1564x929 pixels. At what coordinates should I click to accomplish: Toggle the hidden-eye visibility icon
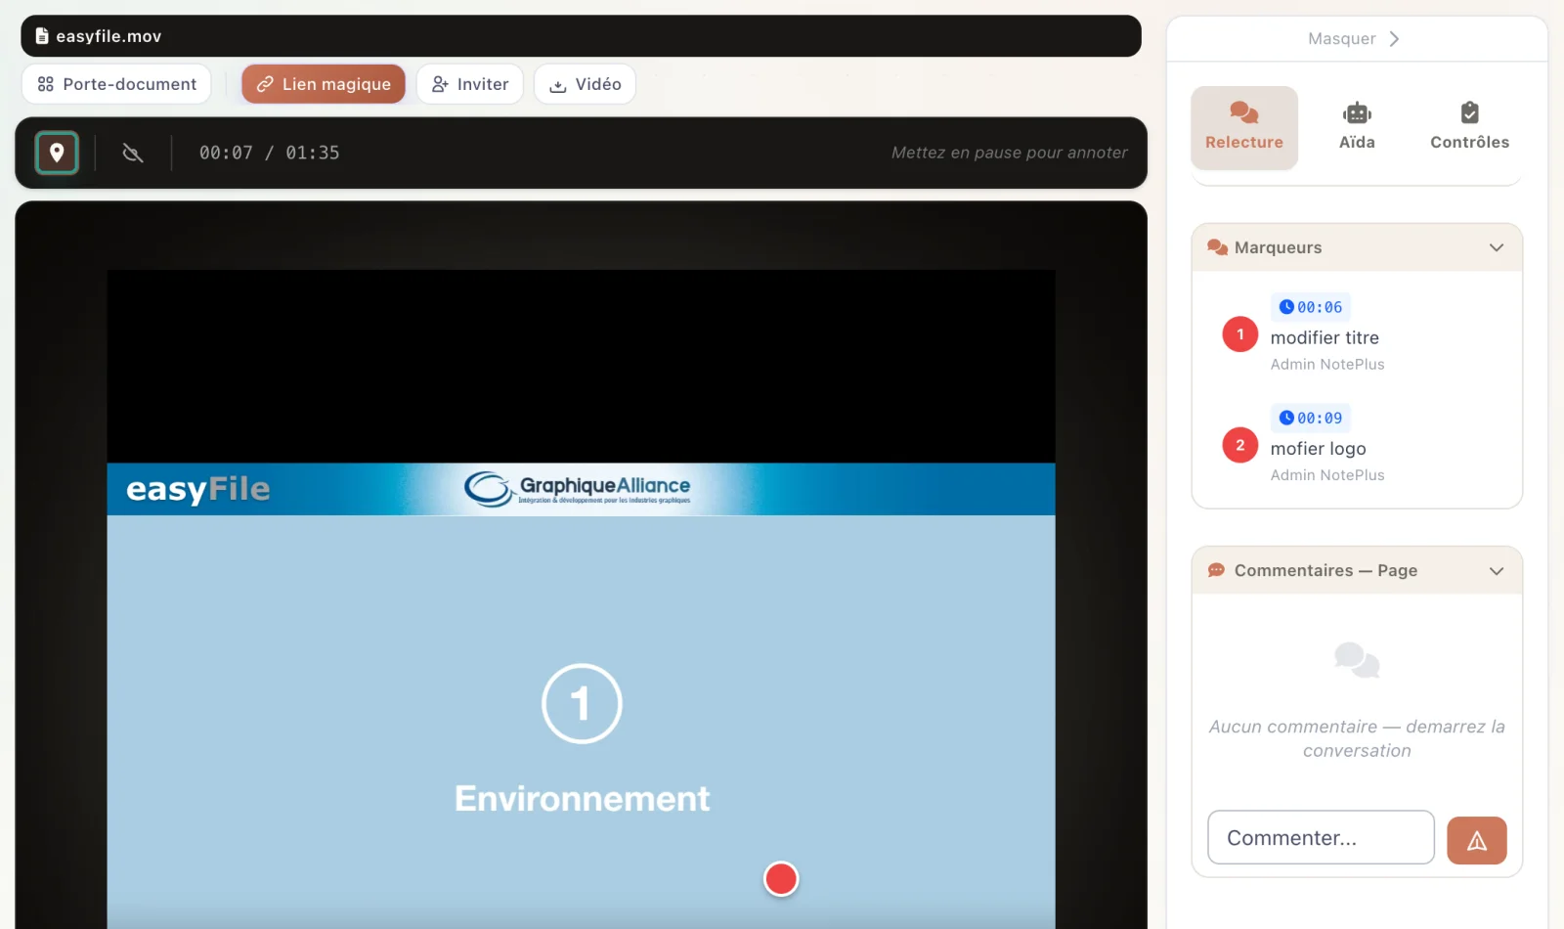point(133,153)
